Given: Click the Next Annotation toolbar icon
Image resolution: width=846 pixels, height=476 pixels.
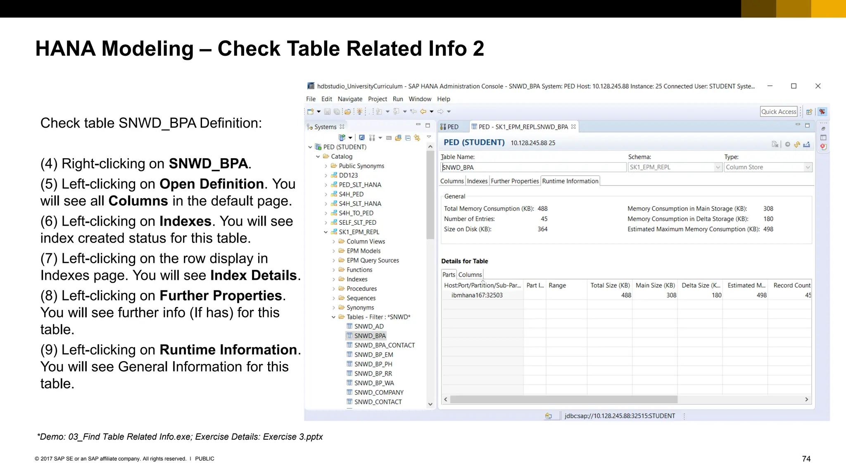Looking at the screenshot, I should coord(379,112).
